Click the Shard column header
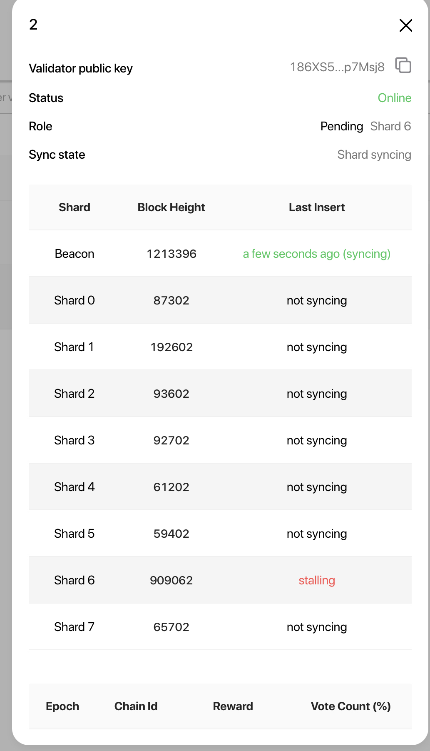Image resolution: width=430 pixels, height=751 pixels. click(x=75, y=207)
